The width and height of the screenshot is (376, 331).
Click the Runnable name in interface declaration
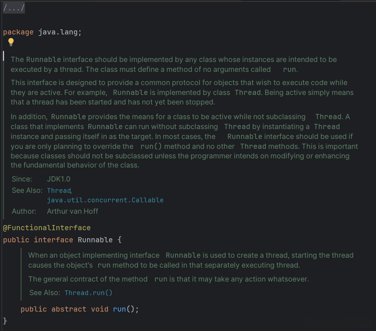95,240
